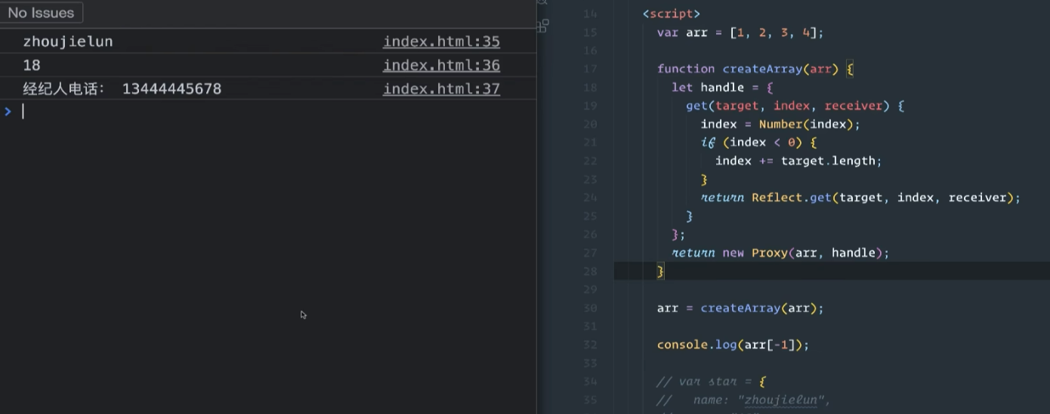Click the console.log(arr[-1]) line

coord(733,344)
